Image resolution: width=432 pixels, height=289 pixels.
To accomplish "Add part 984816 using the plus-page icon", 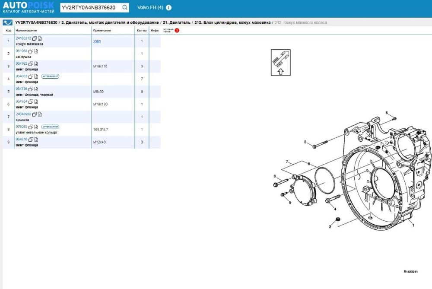I will [36, 140].
